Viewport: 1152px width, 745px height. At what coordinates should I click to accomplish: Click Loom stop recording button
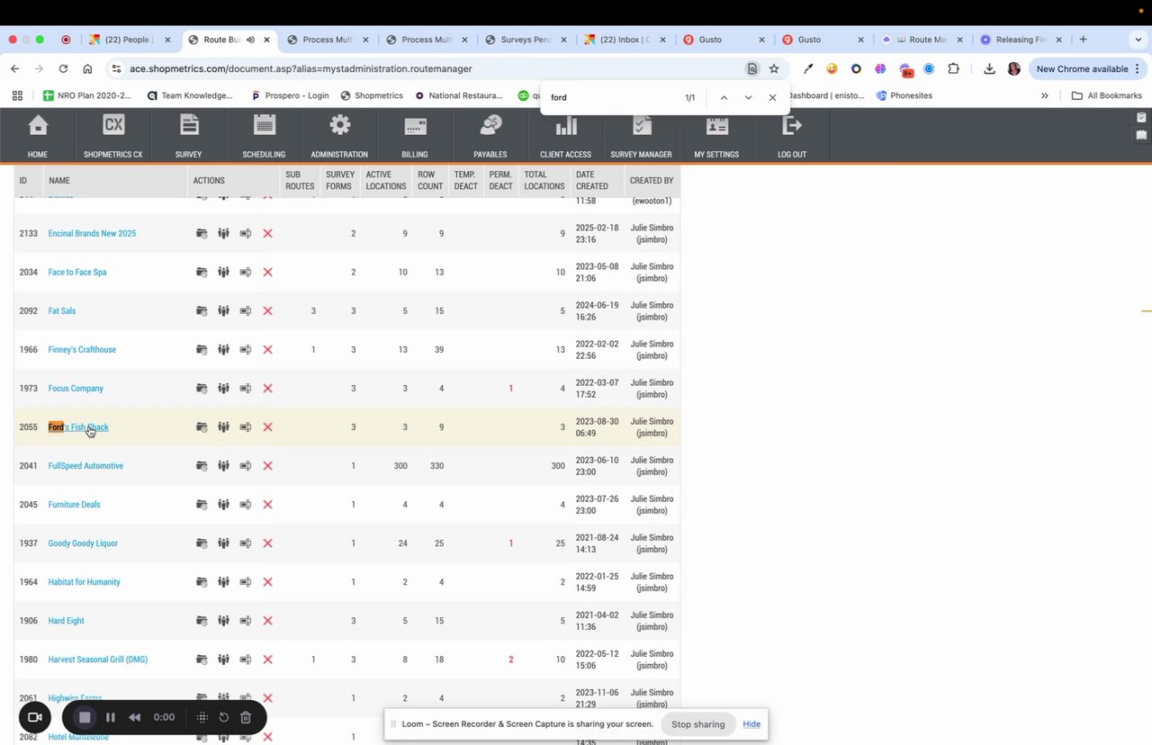click(85, 717)
